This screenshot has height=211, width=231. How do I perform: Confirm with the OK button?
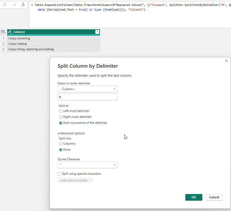(x=194, y=197)
